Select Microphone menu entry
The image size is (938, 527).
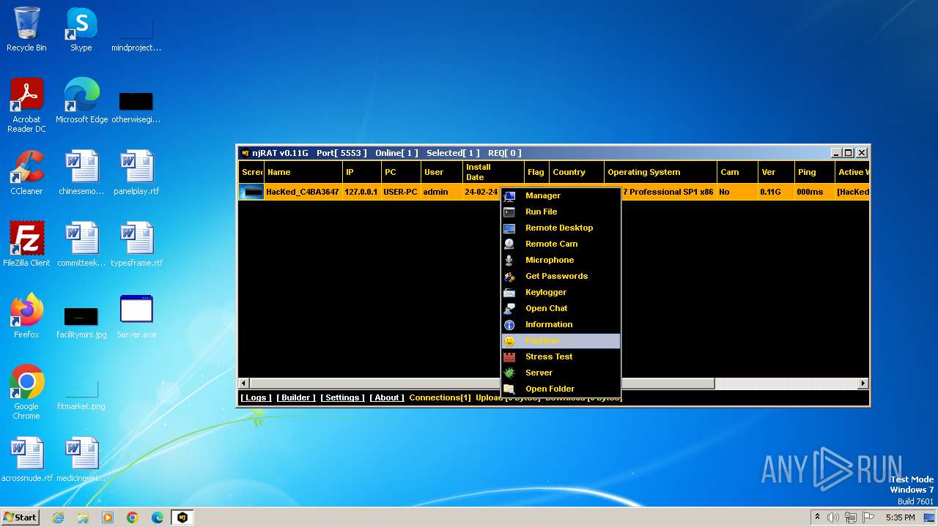click(561, 260)
